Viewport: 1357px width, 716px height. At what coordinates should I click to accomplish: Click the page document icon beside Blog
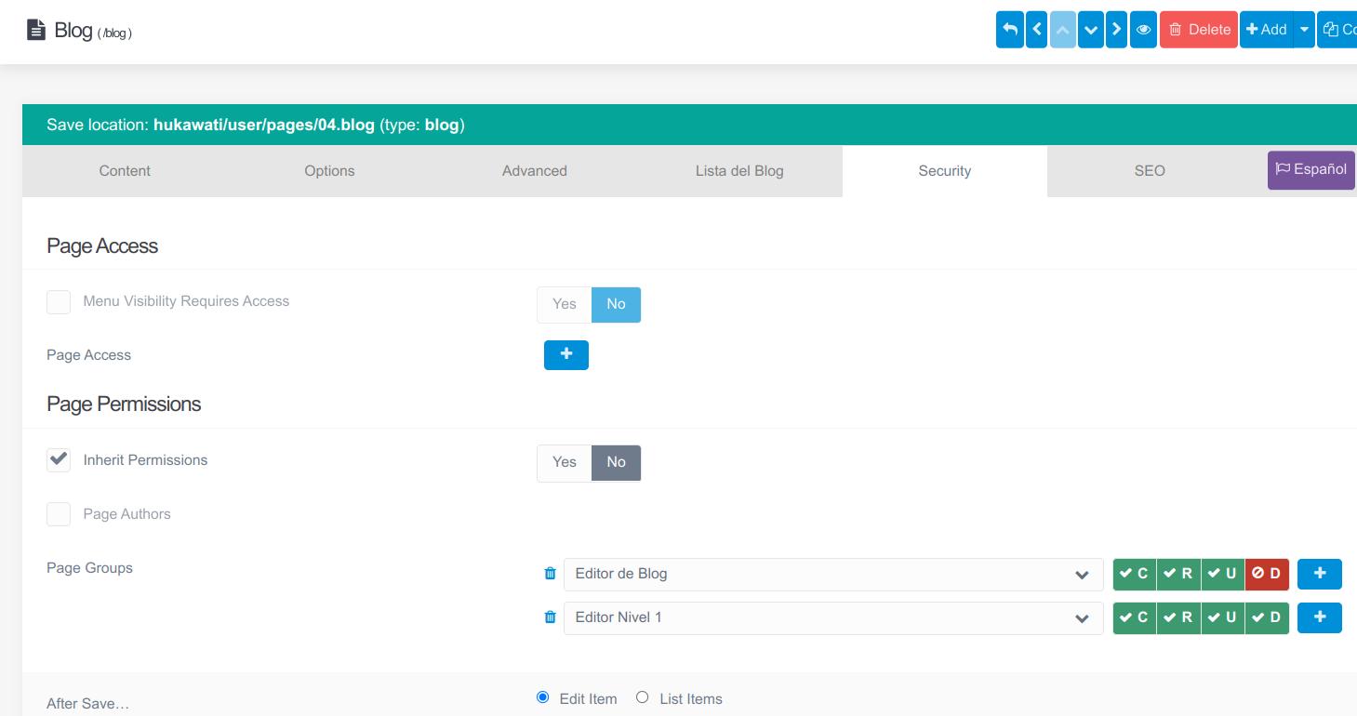(x=36, y=31)
